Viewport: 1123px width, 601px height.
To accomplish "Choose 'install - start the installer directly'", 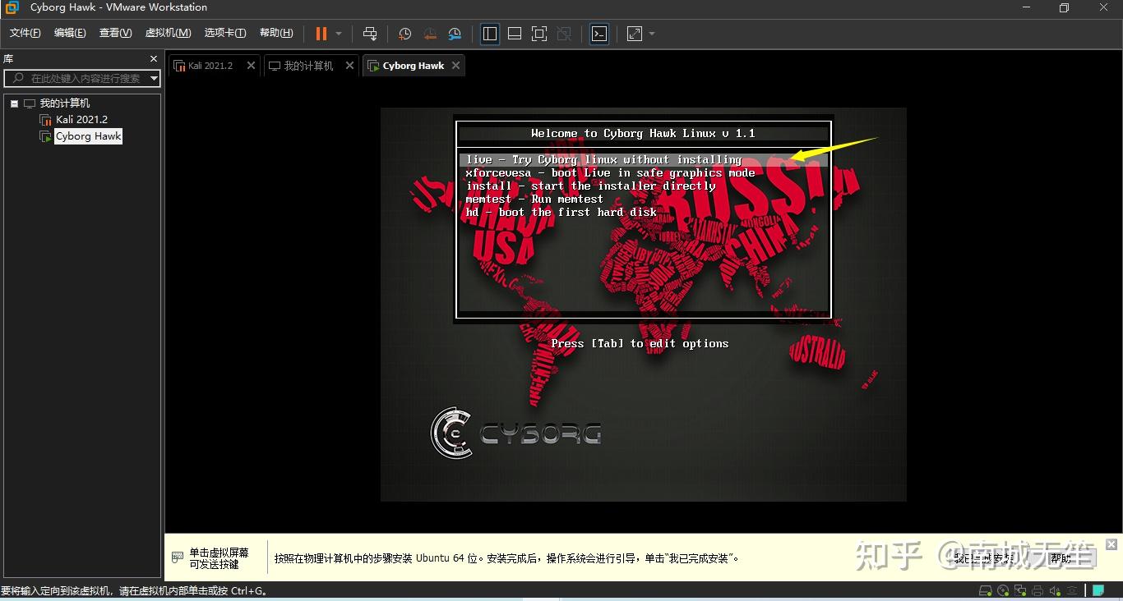I will pyautogui.click(x=590, y=186).
